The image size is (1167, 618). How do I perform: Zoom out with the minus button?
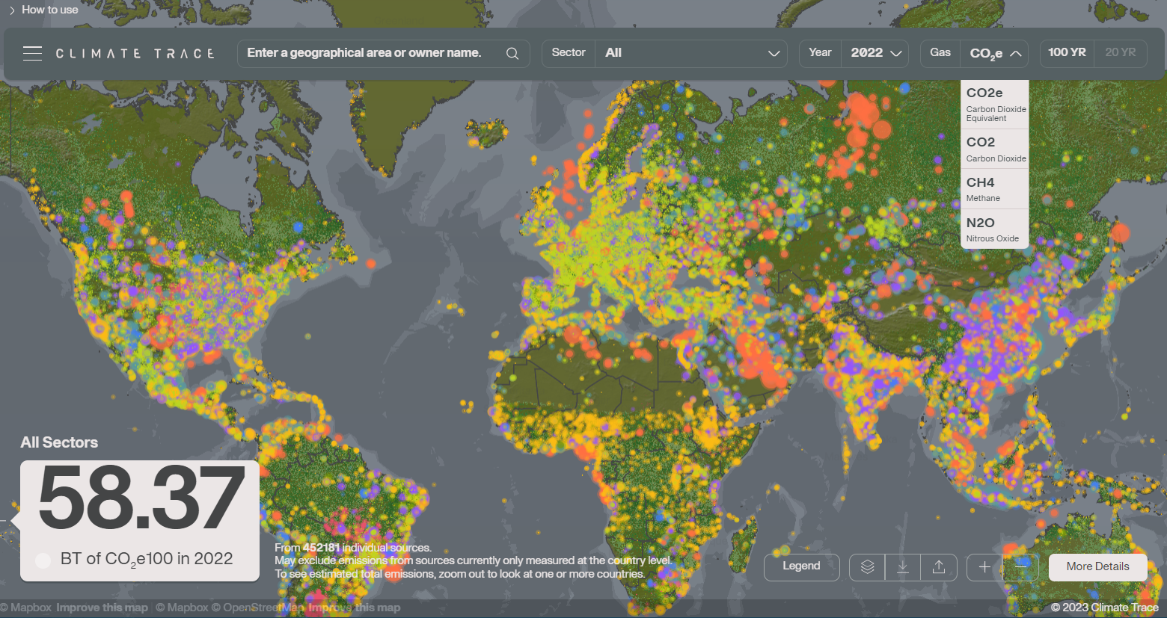click(x=1021, y=567)
